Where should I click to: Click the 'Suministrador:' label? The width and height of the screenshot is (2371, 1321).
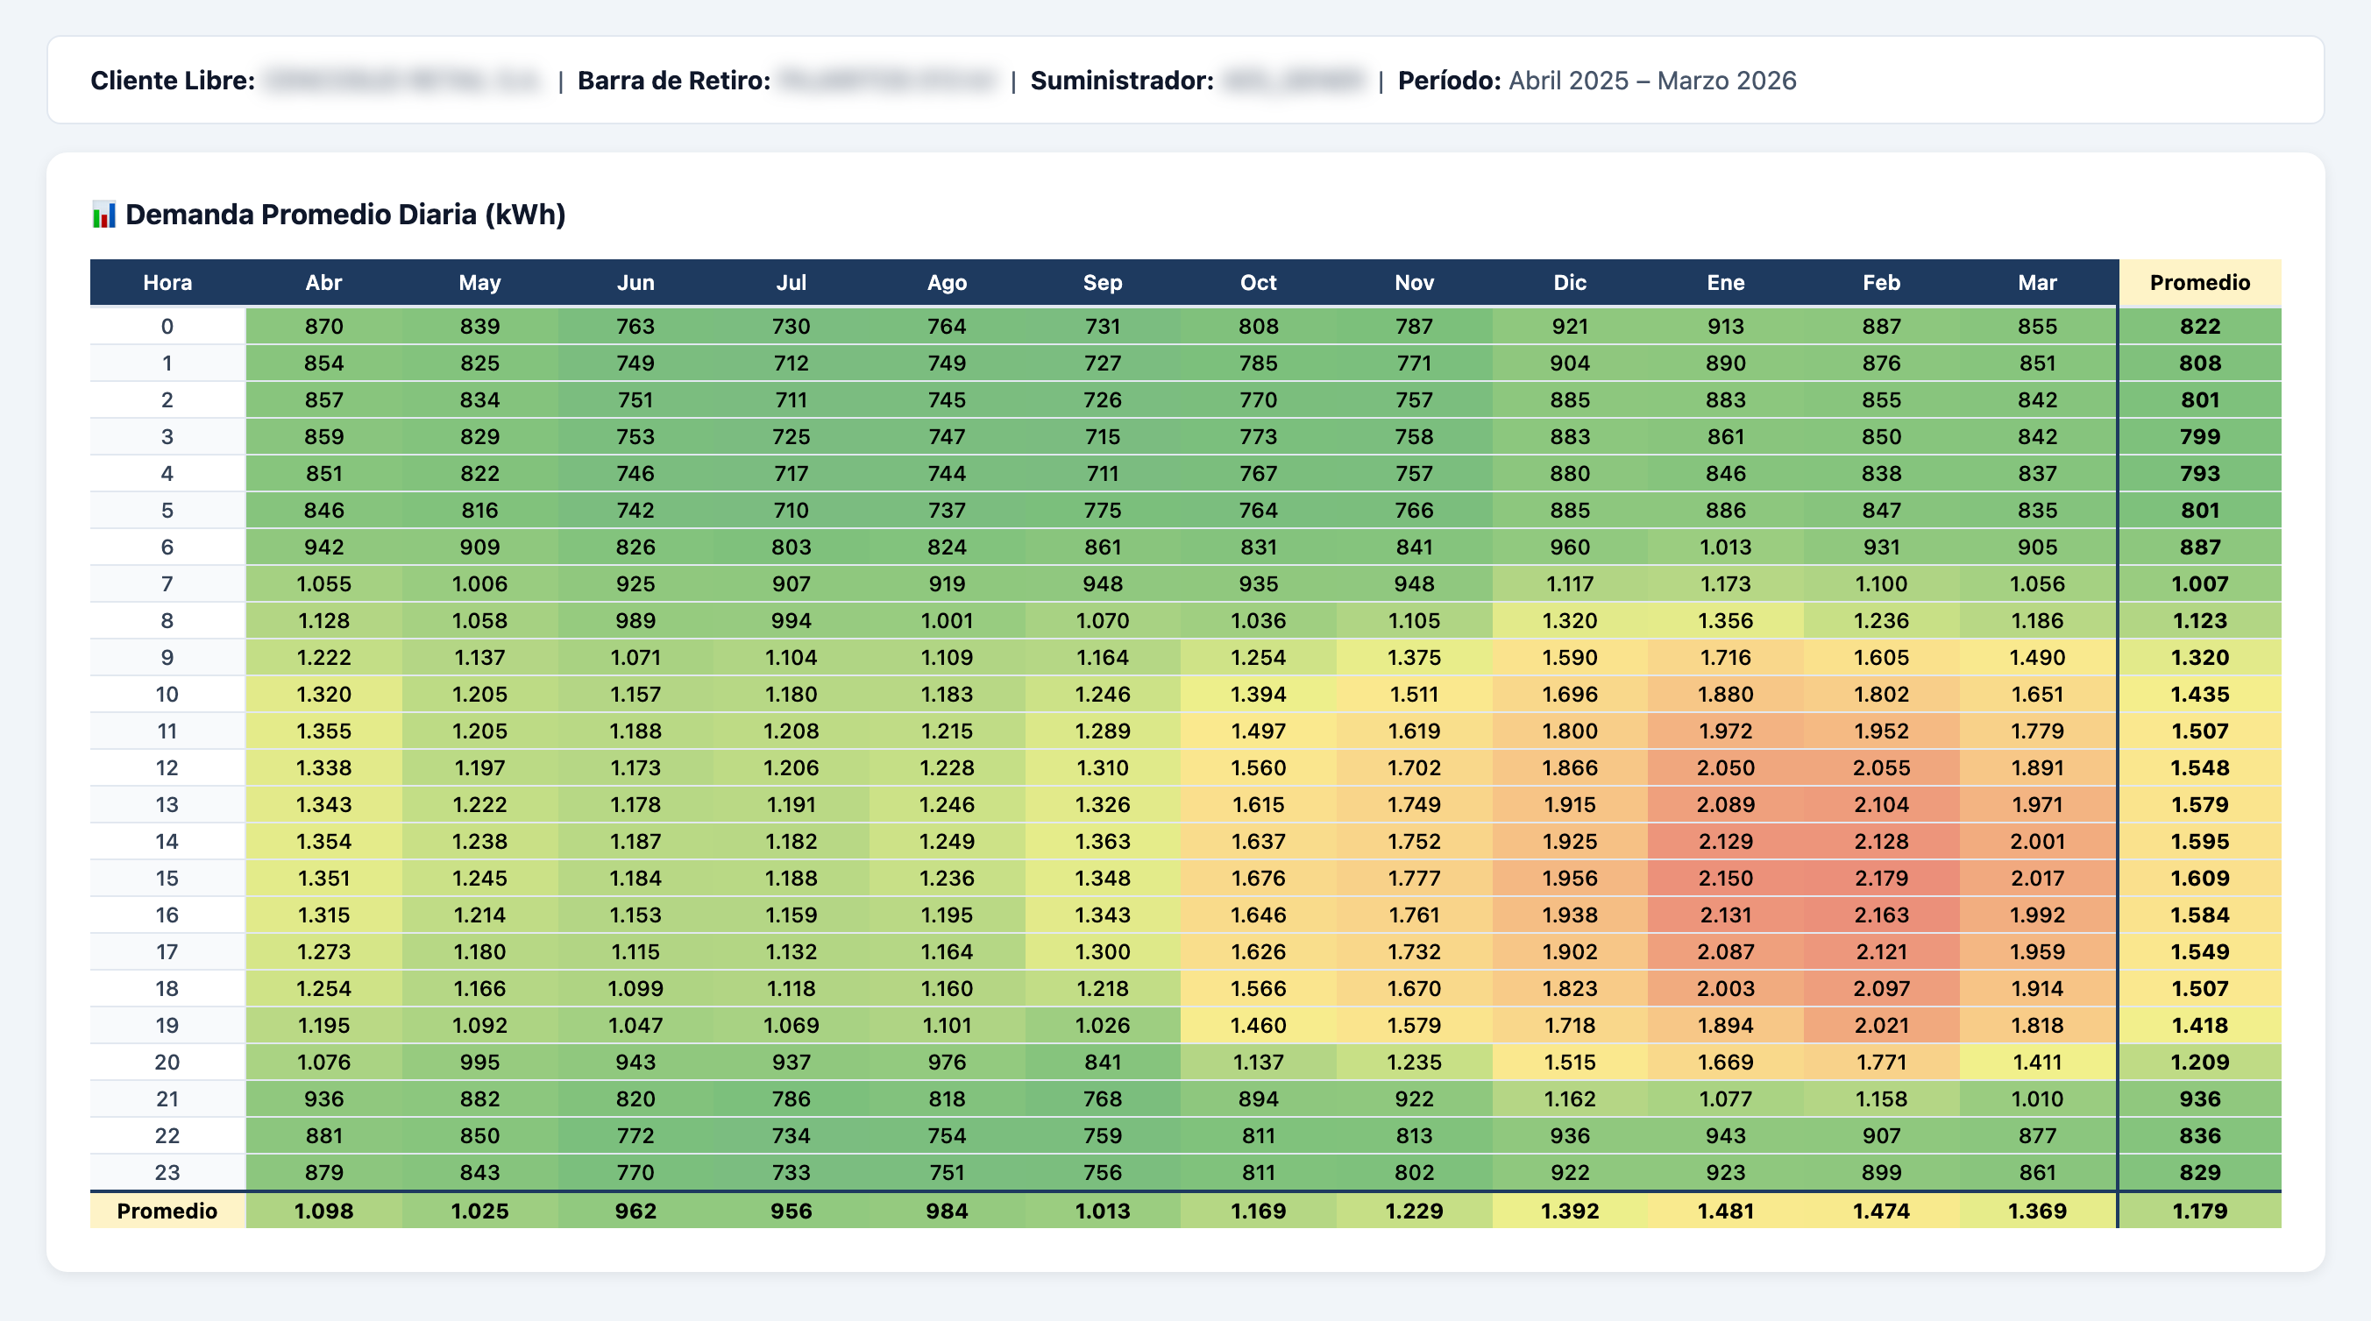(1121, 80)
